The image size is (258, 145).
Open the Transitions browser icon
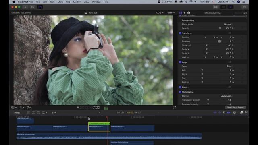point(246,112)
